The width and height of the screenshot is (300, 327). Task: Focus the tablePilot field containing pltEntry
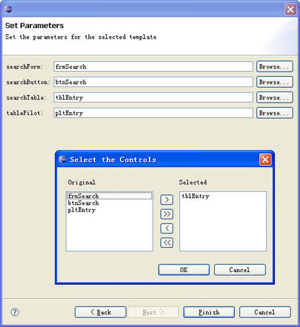[153, 113]
